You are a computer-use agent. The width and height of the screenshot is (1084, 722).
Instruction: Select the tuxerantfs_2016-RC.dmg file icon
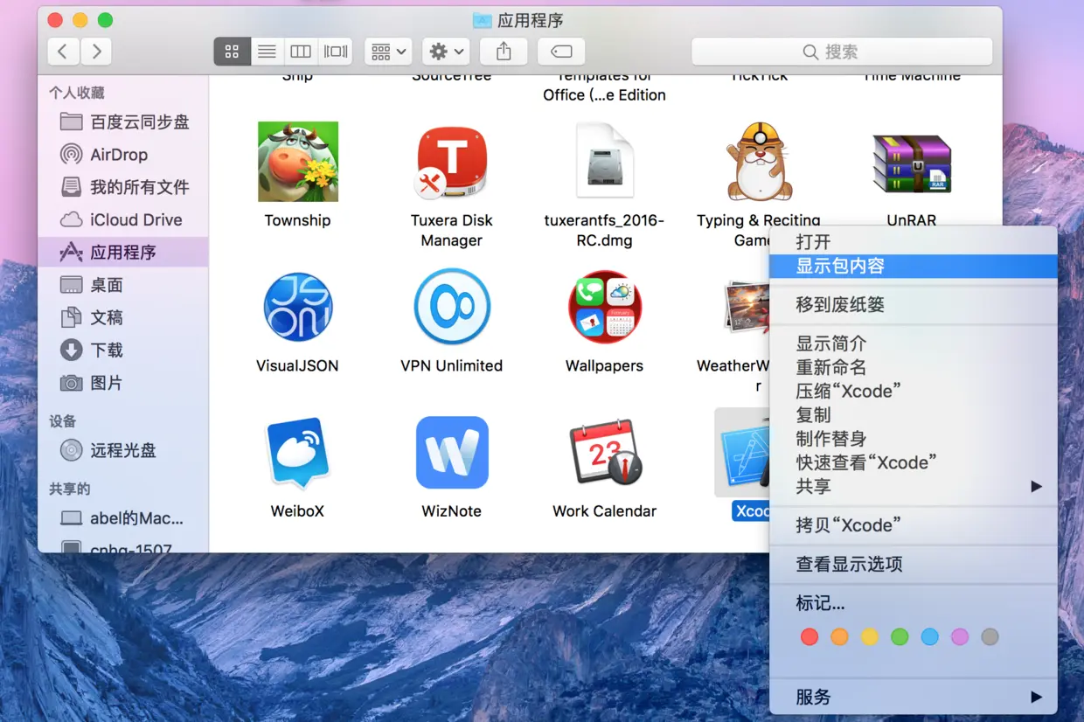point(605,162)
